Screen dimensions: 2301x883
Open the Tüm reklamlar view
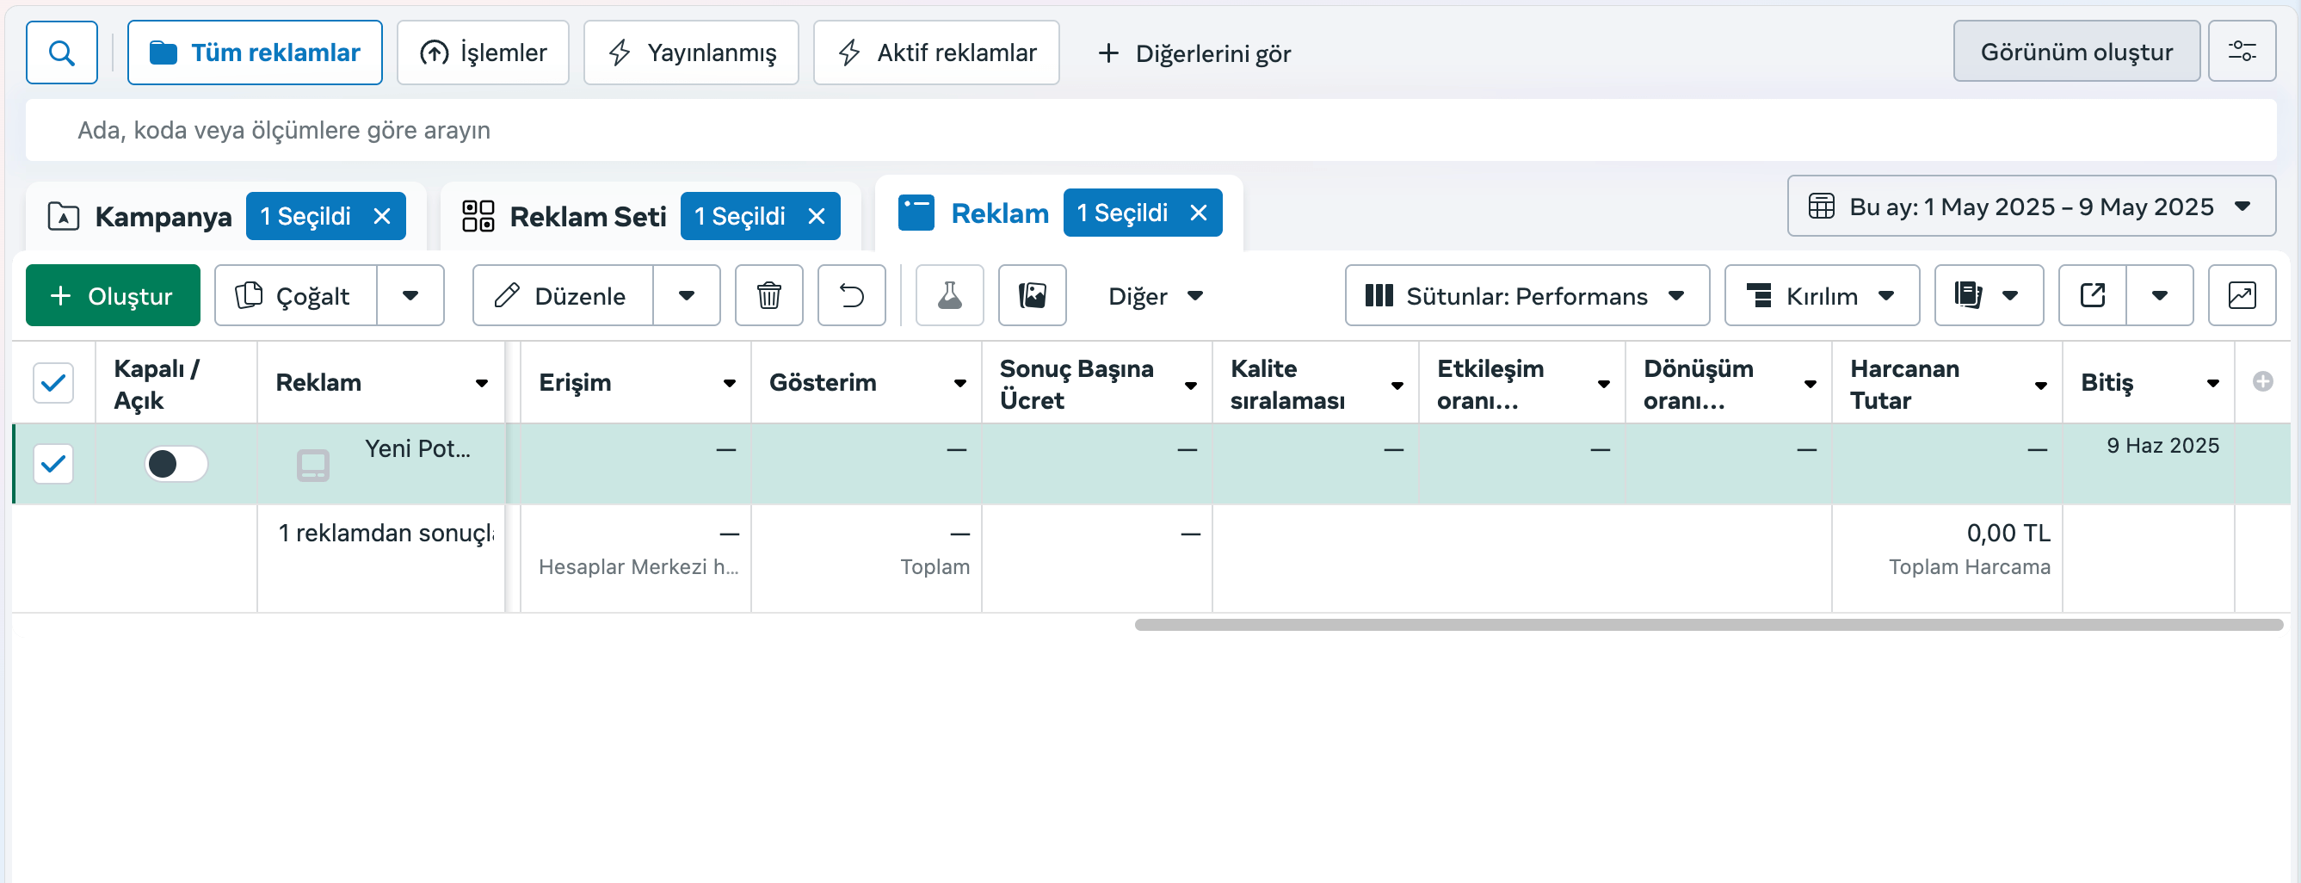[x=255, y=52]
